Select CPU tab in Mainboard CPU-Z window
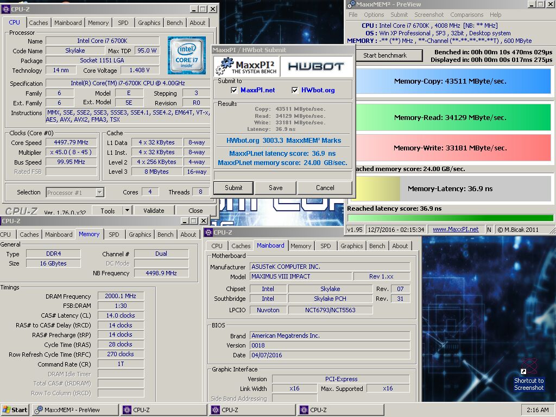 pyautogui.click(x=217, y=246)
